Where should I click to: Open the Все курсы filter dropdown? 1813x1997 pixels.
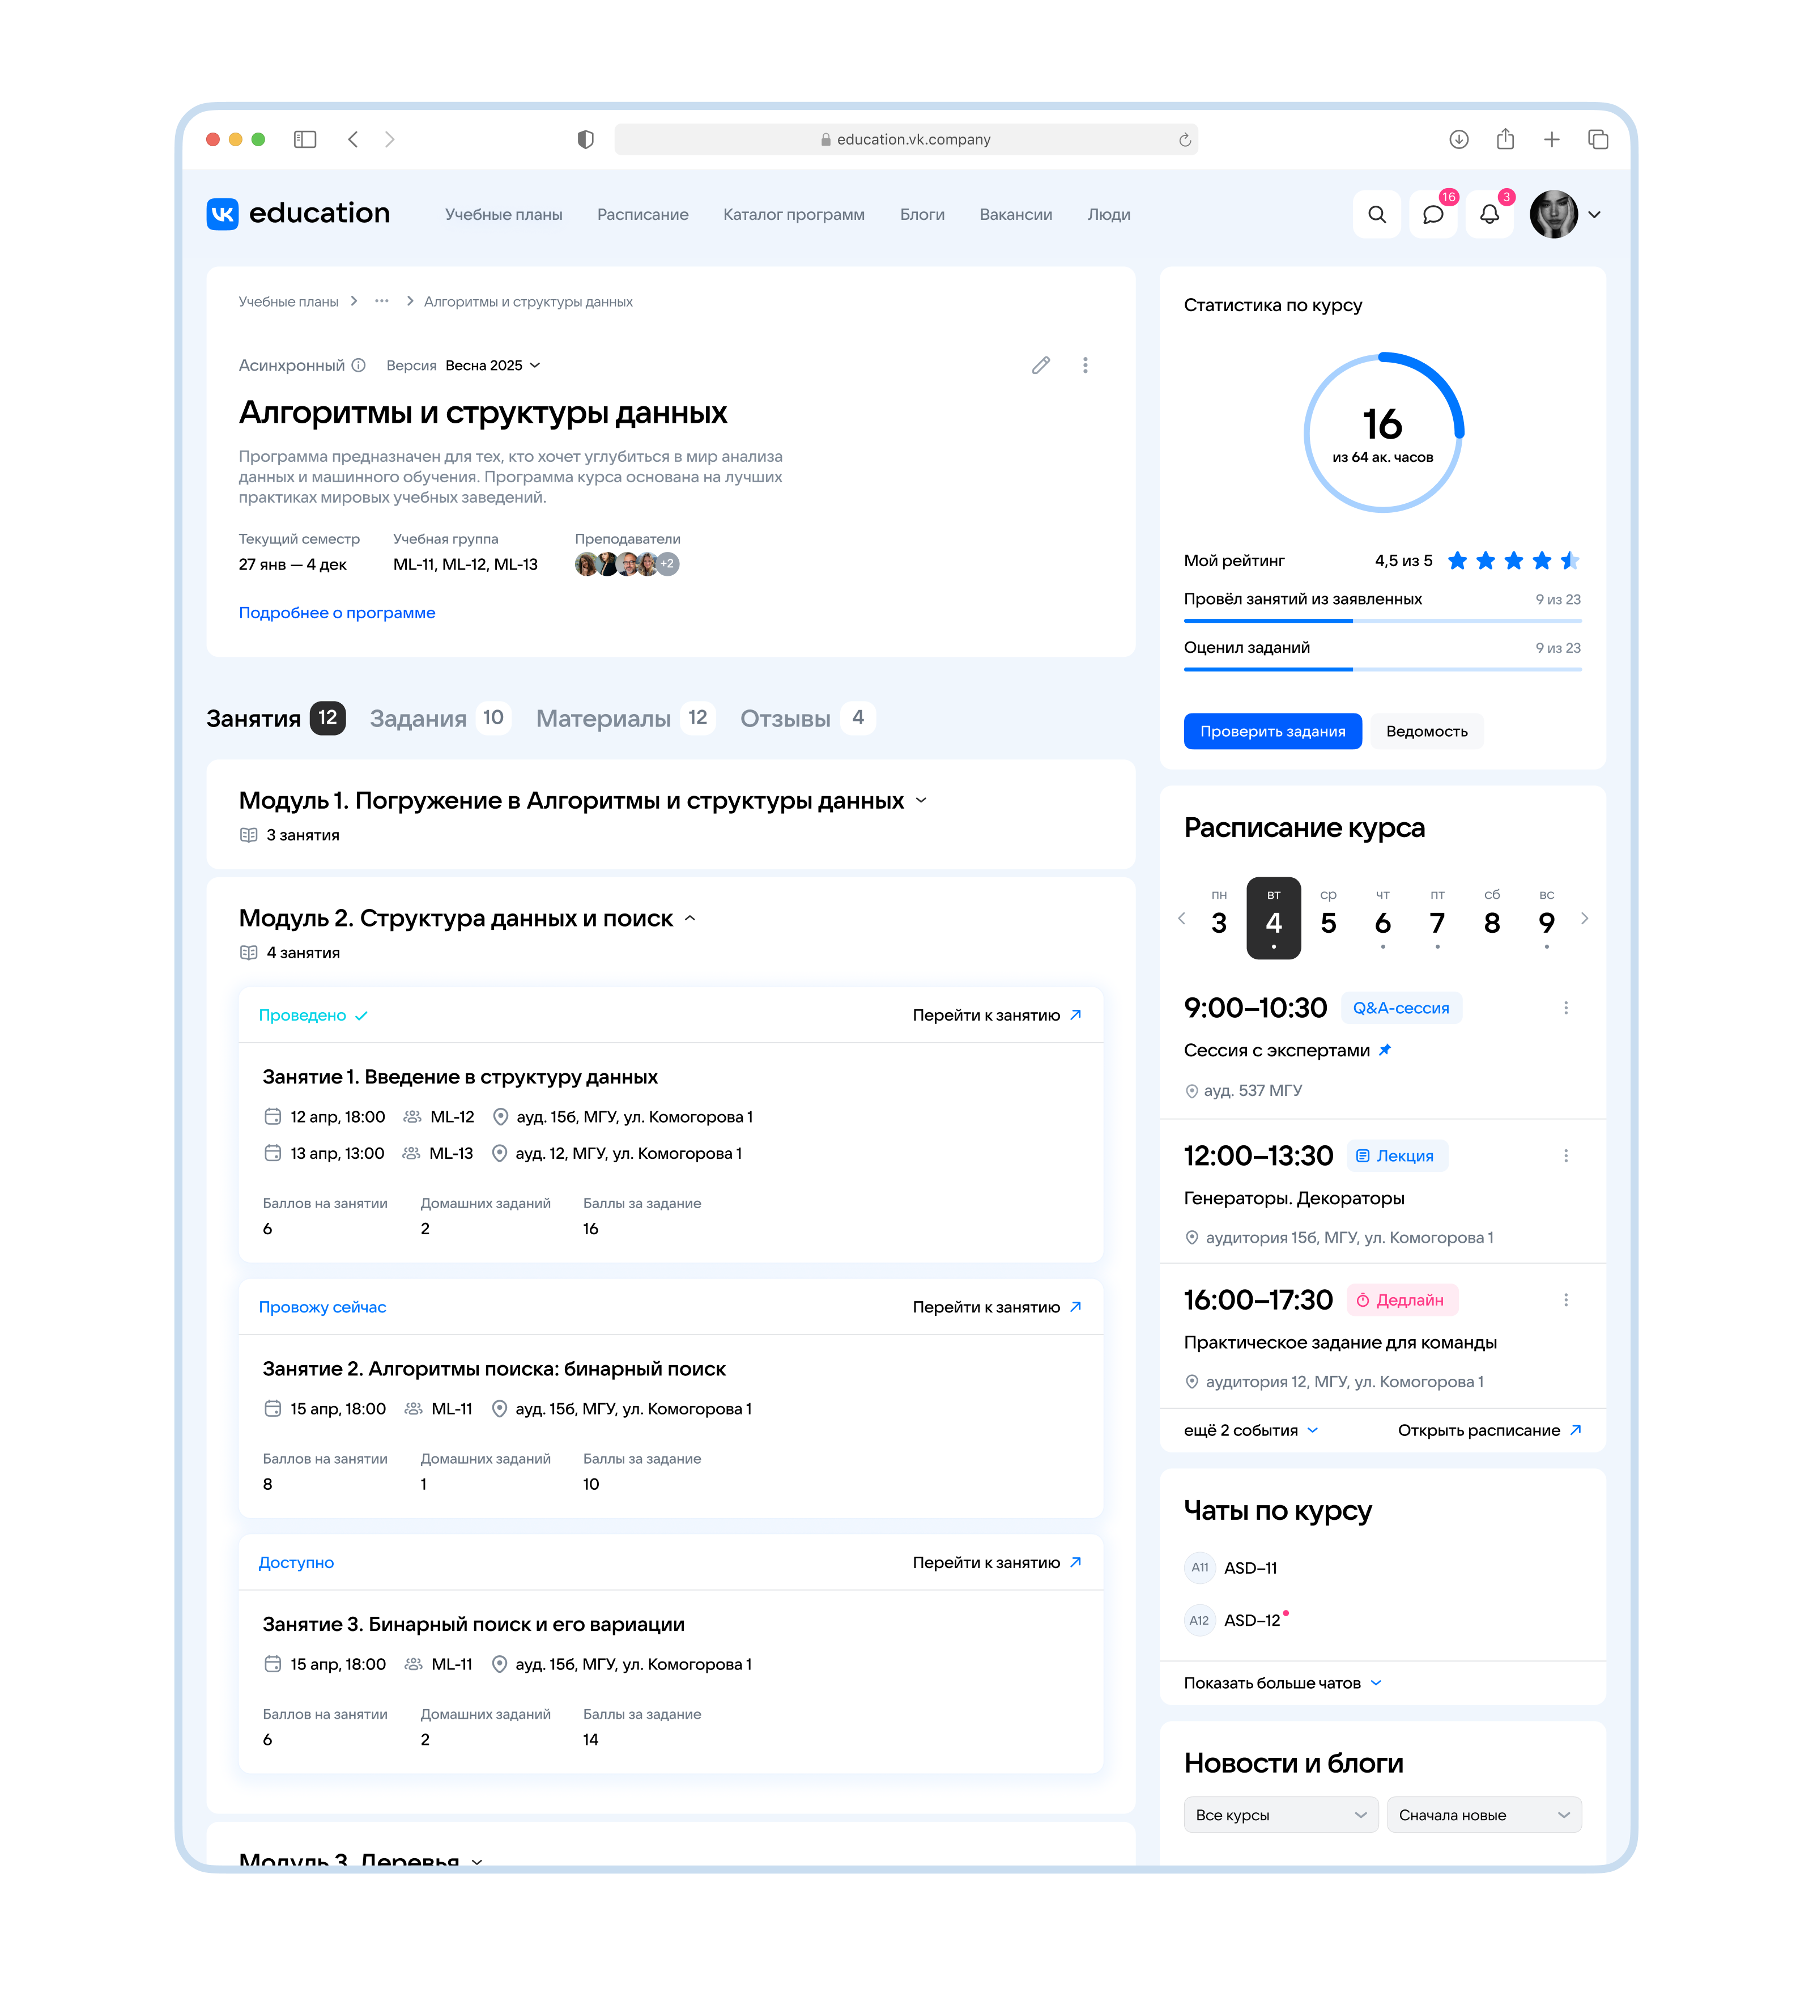[x=1280, y=1815]
